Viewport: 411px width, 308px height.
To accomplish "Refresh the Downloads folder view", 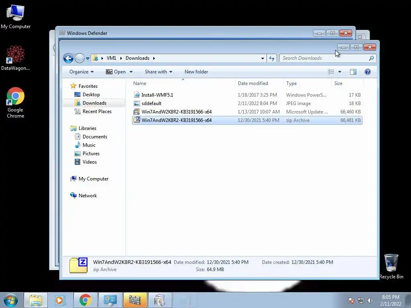I will pos(272,58).
